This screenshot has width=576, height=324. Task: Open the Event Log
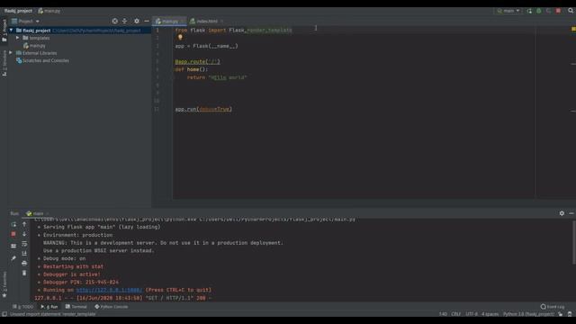click(553, 307)
